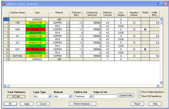Select the BOTTOM subclass name cell
Screen dimensions: 169x109
tap(17, 56)
